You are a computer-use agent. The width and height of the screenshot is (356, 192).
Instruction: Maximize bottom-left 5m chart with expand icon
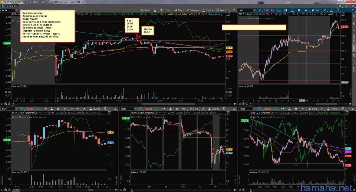point(109,113)
